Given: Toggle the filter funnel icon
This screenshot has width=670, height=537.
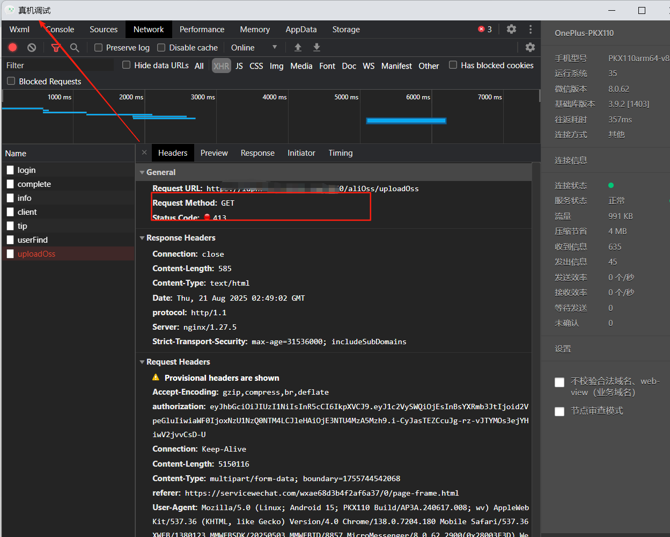Looking at the screenshot, I should tap(55, 48).
